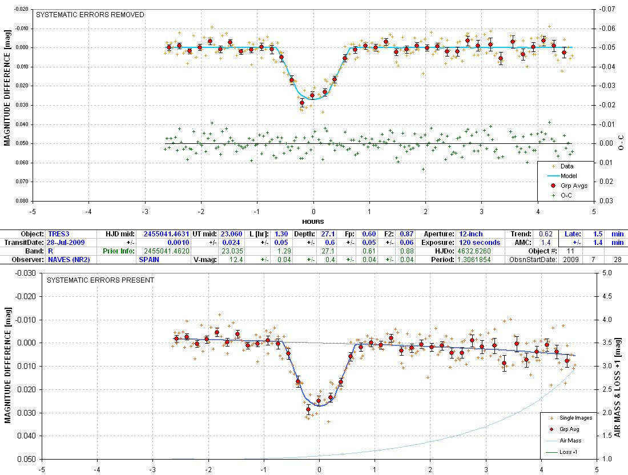628x475 pixels.
Task: Click the 'Trend:' label cell
Action: pos(521,234)
